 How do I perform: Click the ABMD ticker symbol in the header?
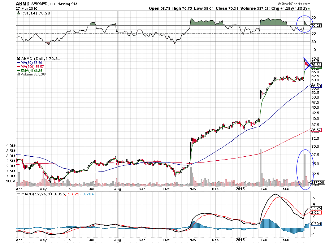[23, 4]
